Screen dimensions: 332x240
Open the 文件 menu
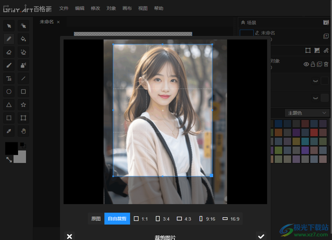64,8
